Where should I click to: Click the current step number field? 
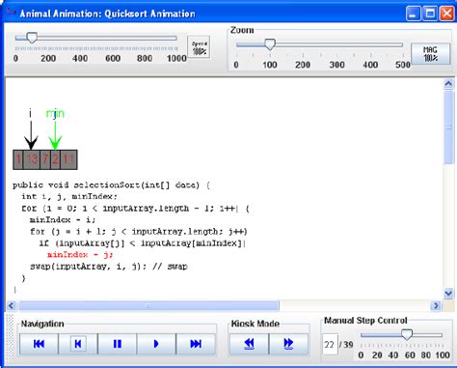tap(330, 345)
